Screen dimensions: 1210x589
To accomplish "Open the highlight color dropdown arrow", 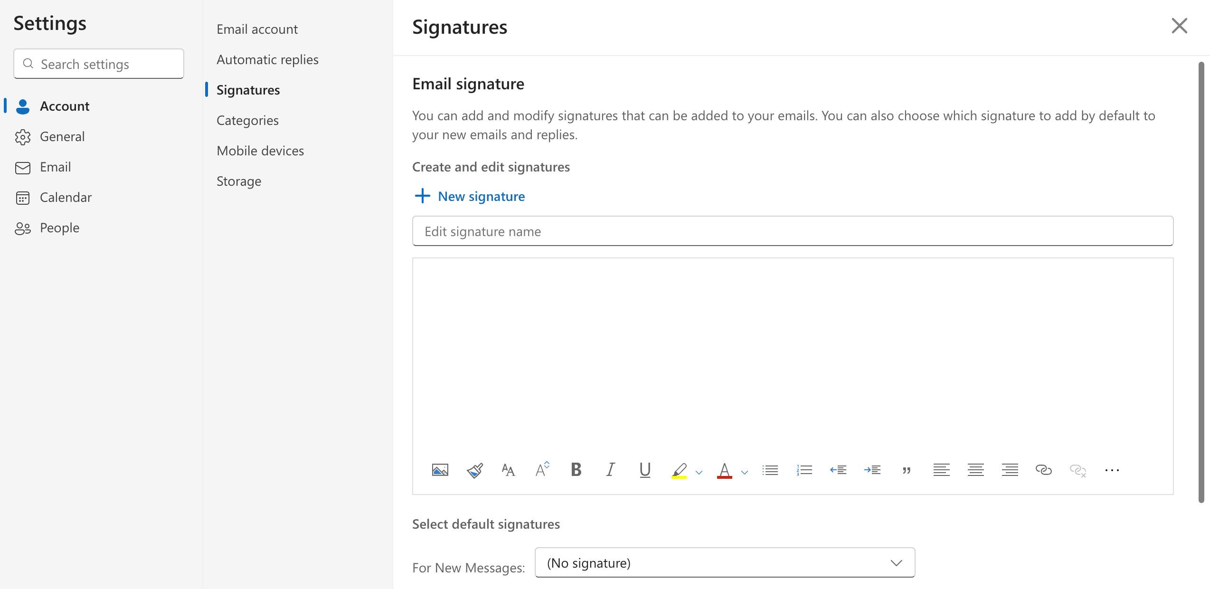I will [699, 472].
